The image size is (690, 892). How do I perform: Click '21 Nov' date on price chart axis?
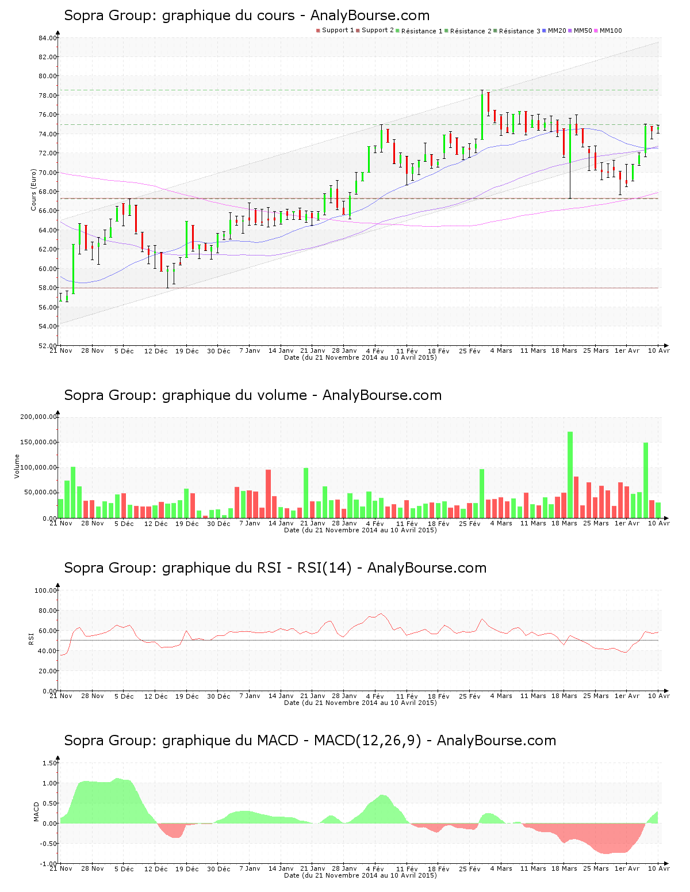(x=61, y=350)
